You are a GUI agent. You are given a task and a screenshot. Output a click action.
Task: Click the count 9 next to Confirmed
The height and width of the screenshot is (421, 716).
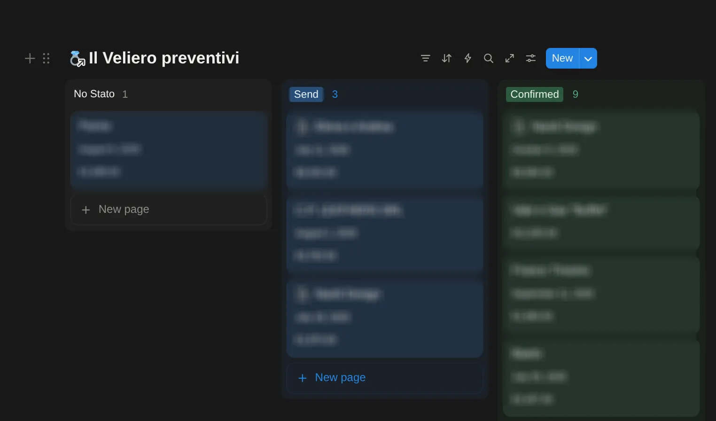[x=576, y=94]
